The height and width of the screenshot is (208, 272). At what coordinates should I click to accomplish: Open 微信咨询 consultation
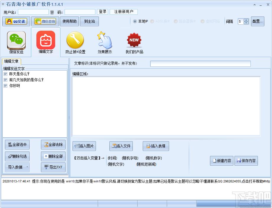45,21
